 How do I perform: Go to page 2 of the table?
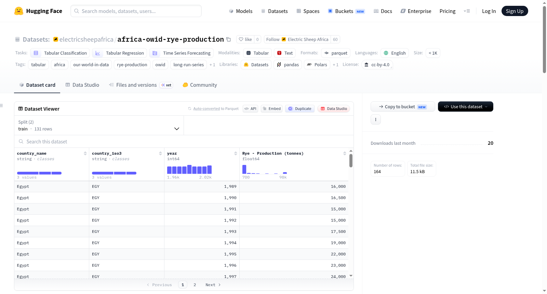click(195, 285)
